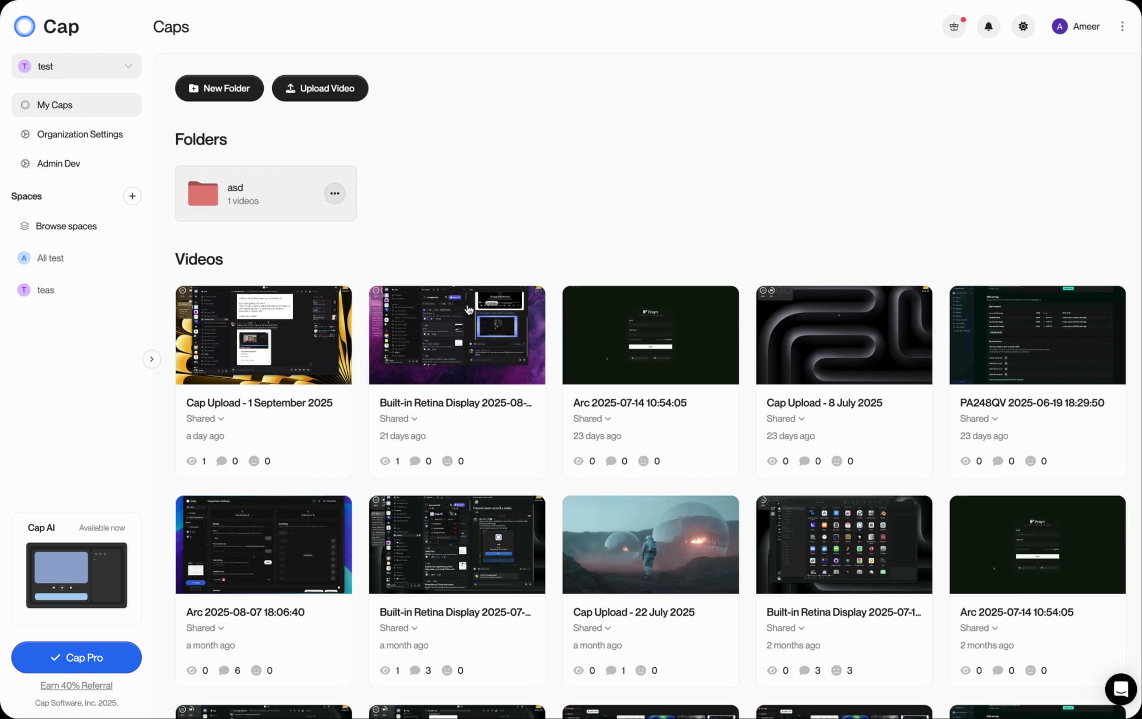The height and width of the screenshot is (719, 1142).
Task: Open Shared dropdown on PA248QV 2025-06-19 video
Action: (x=979, y=418)
